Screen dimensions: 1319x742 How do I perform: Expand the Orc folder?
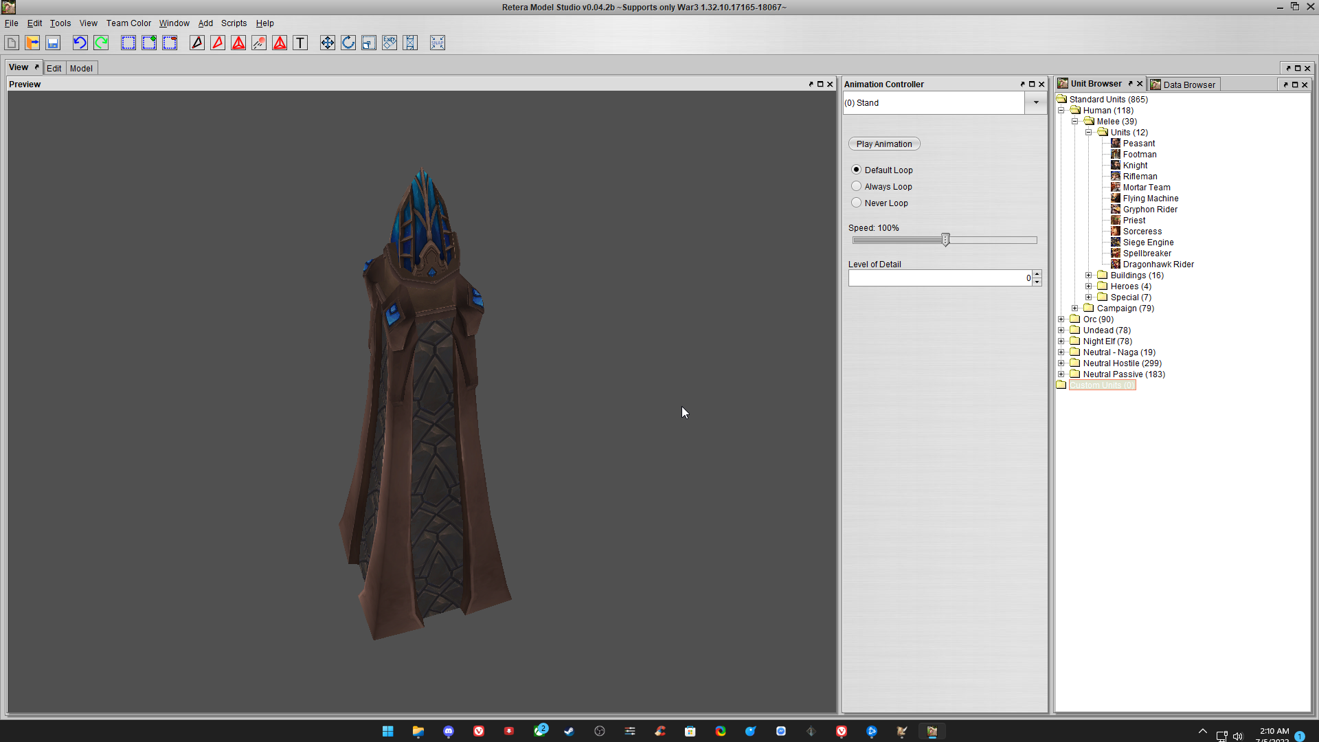click(1061, 319)
